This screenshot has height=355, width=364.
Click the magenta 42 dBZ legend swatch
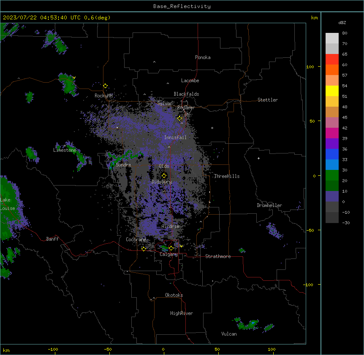tap(332, 133)
